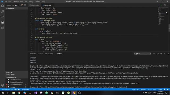The image size is (170, 95).
Task: Open the Selection menu
Action: 16,2
